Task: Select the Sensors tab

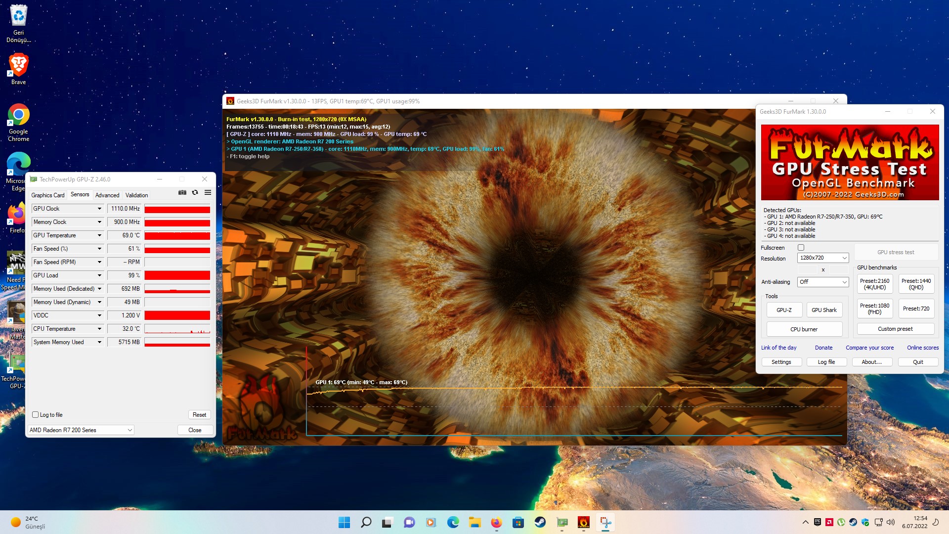Action: tap(80, 195)
